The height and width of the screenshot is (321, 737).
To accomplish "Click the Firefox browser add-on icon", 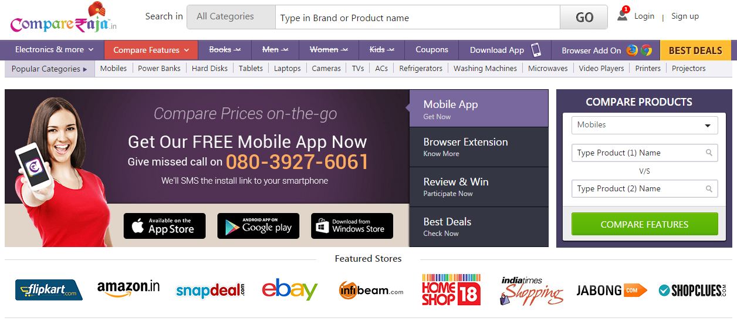I will click(x=632, y=50).
